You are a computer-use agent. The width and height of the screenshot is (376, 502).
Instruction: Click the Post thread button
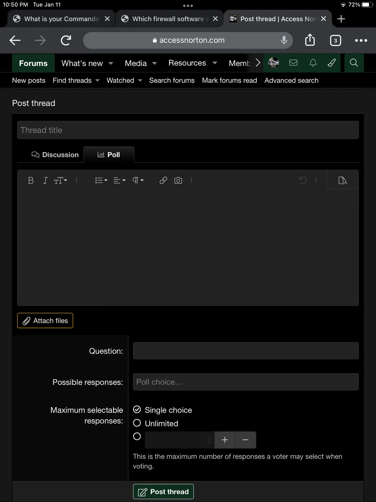(x=163, y=492)
